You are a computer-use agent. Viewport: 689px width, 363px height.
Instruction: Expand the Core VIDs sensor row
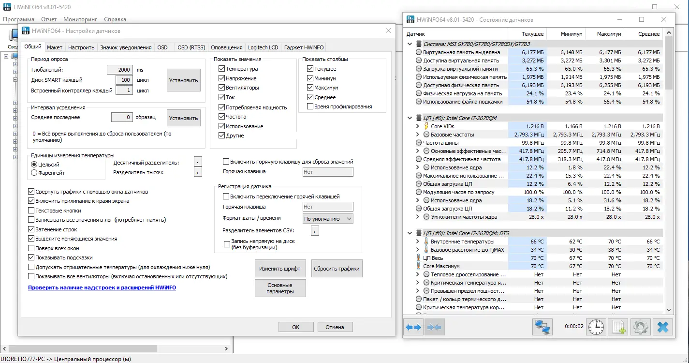coord(418,126)
